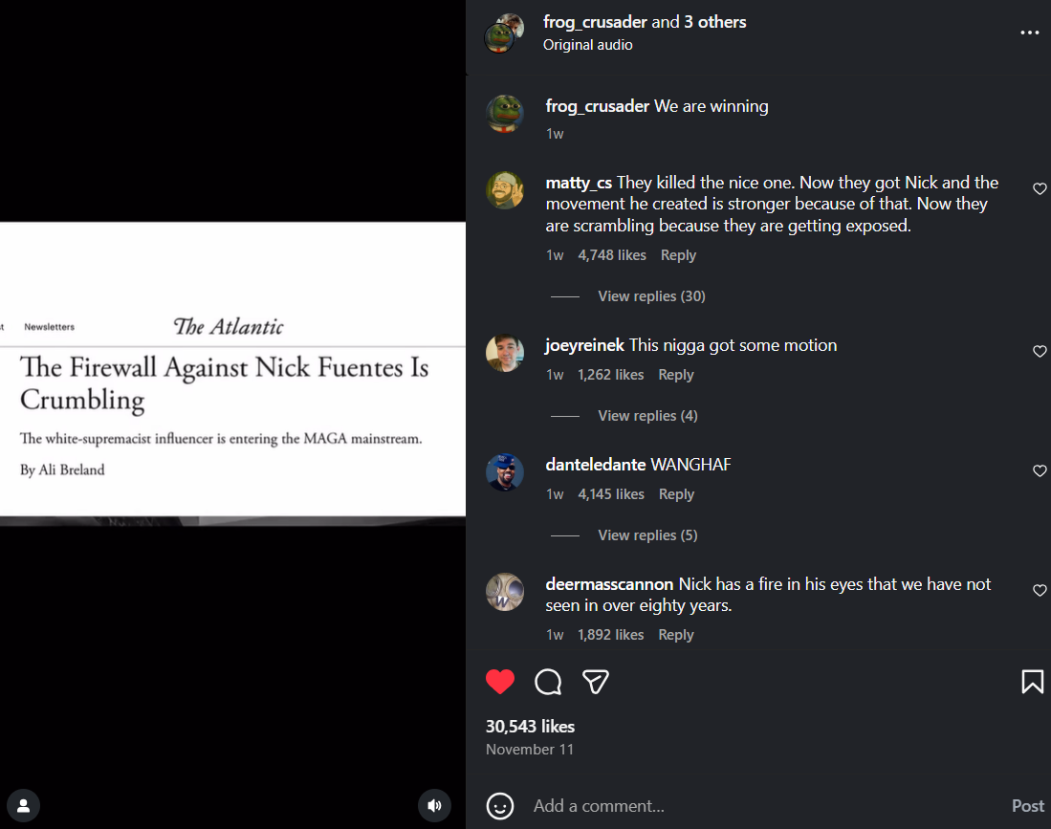This screenshot has height=829, width=1051.
Task: Reply to matty_cs comment
Action: pos(678,255)
